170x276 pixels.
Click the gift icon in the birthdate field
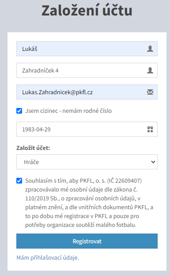[150, 129]
